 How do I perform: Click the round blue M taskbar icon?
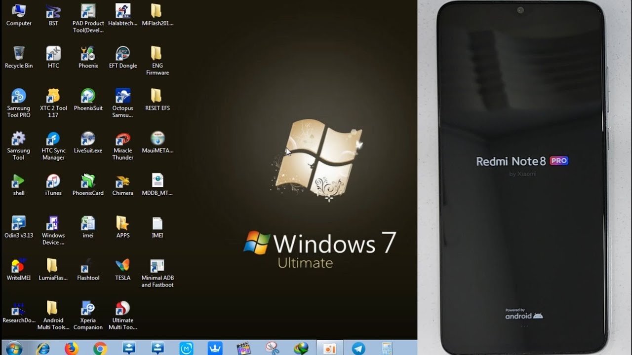pos(186,348)
